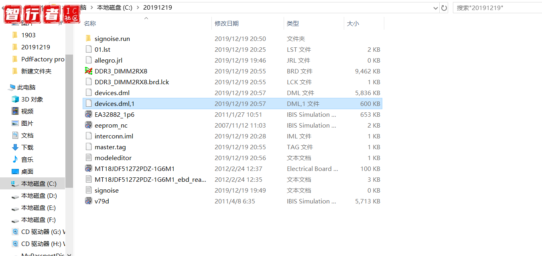
Task: Click the 3D 对象 sidebar icon
Action: (x=15, y=99)
